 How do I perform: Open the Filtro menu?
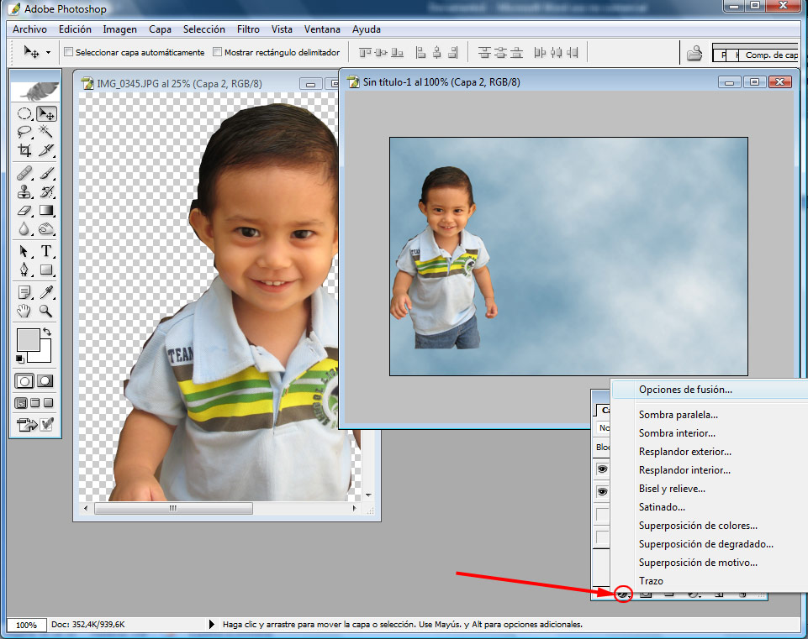click(x=248, y=29)
